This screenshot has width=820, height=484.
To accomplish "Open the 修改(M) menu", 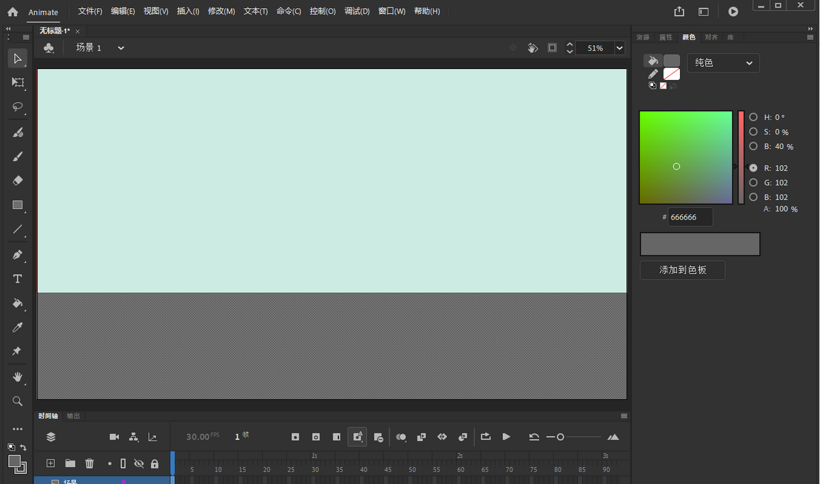I will click(x=221, y=12).
